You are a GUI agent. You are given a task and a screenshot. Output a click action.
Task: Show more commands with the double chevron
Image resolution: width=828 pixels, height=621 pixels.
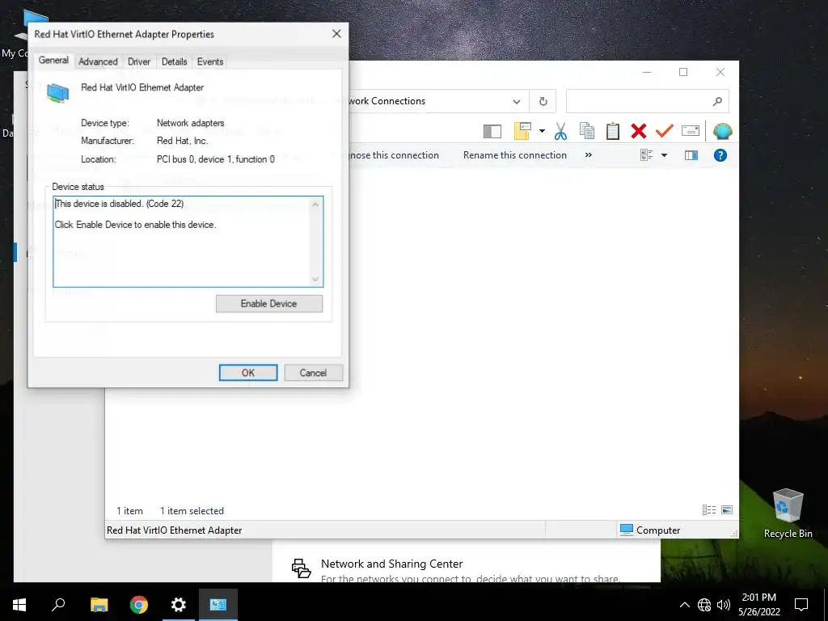[589, 154]
